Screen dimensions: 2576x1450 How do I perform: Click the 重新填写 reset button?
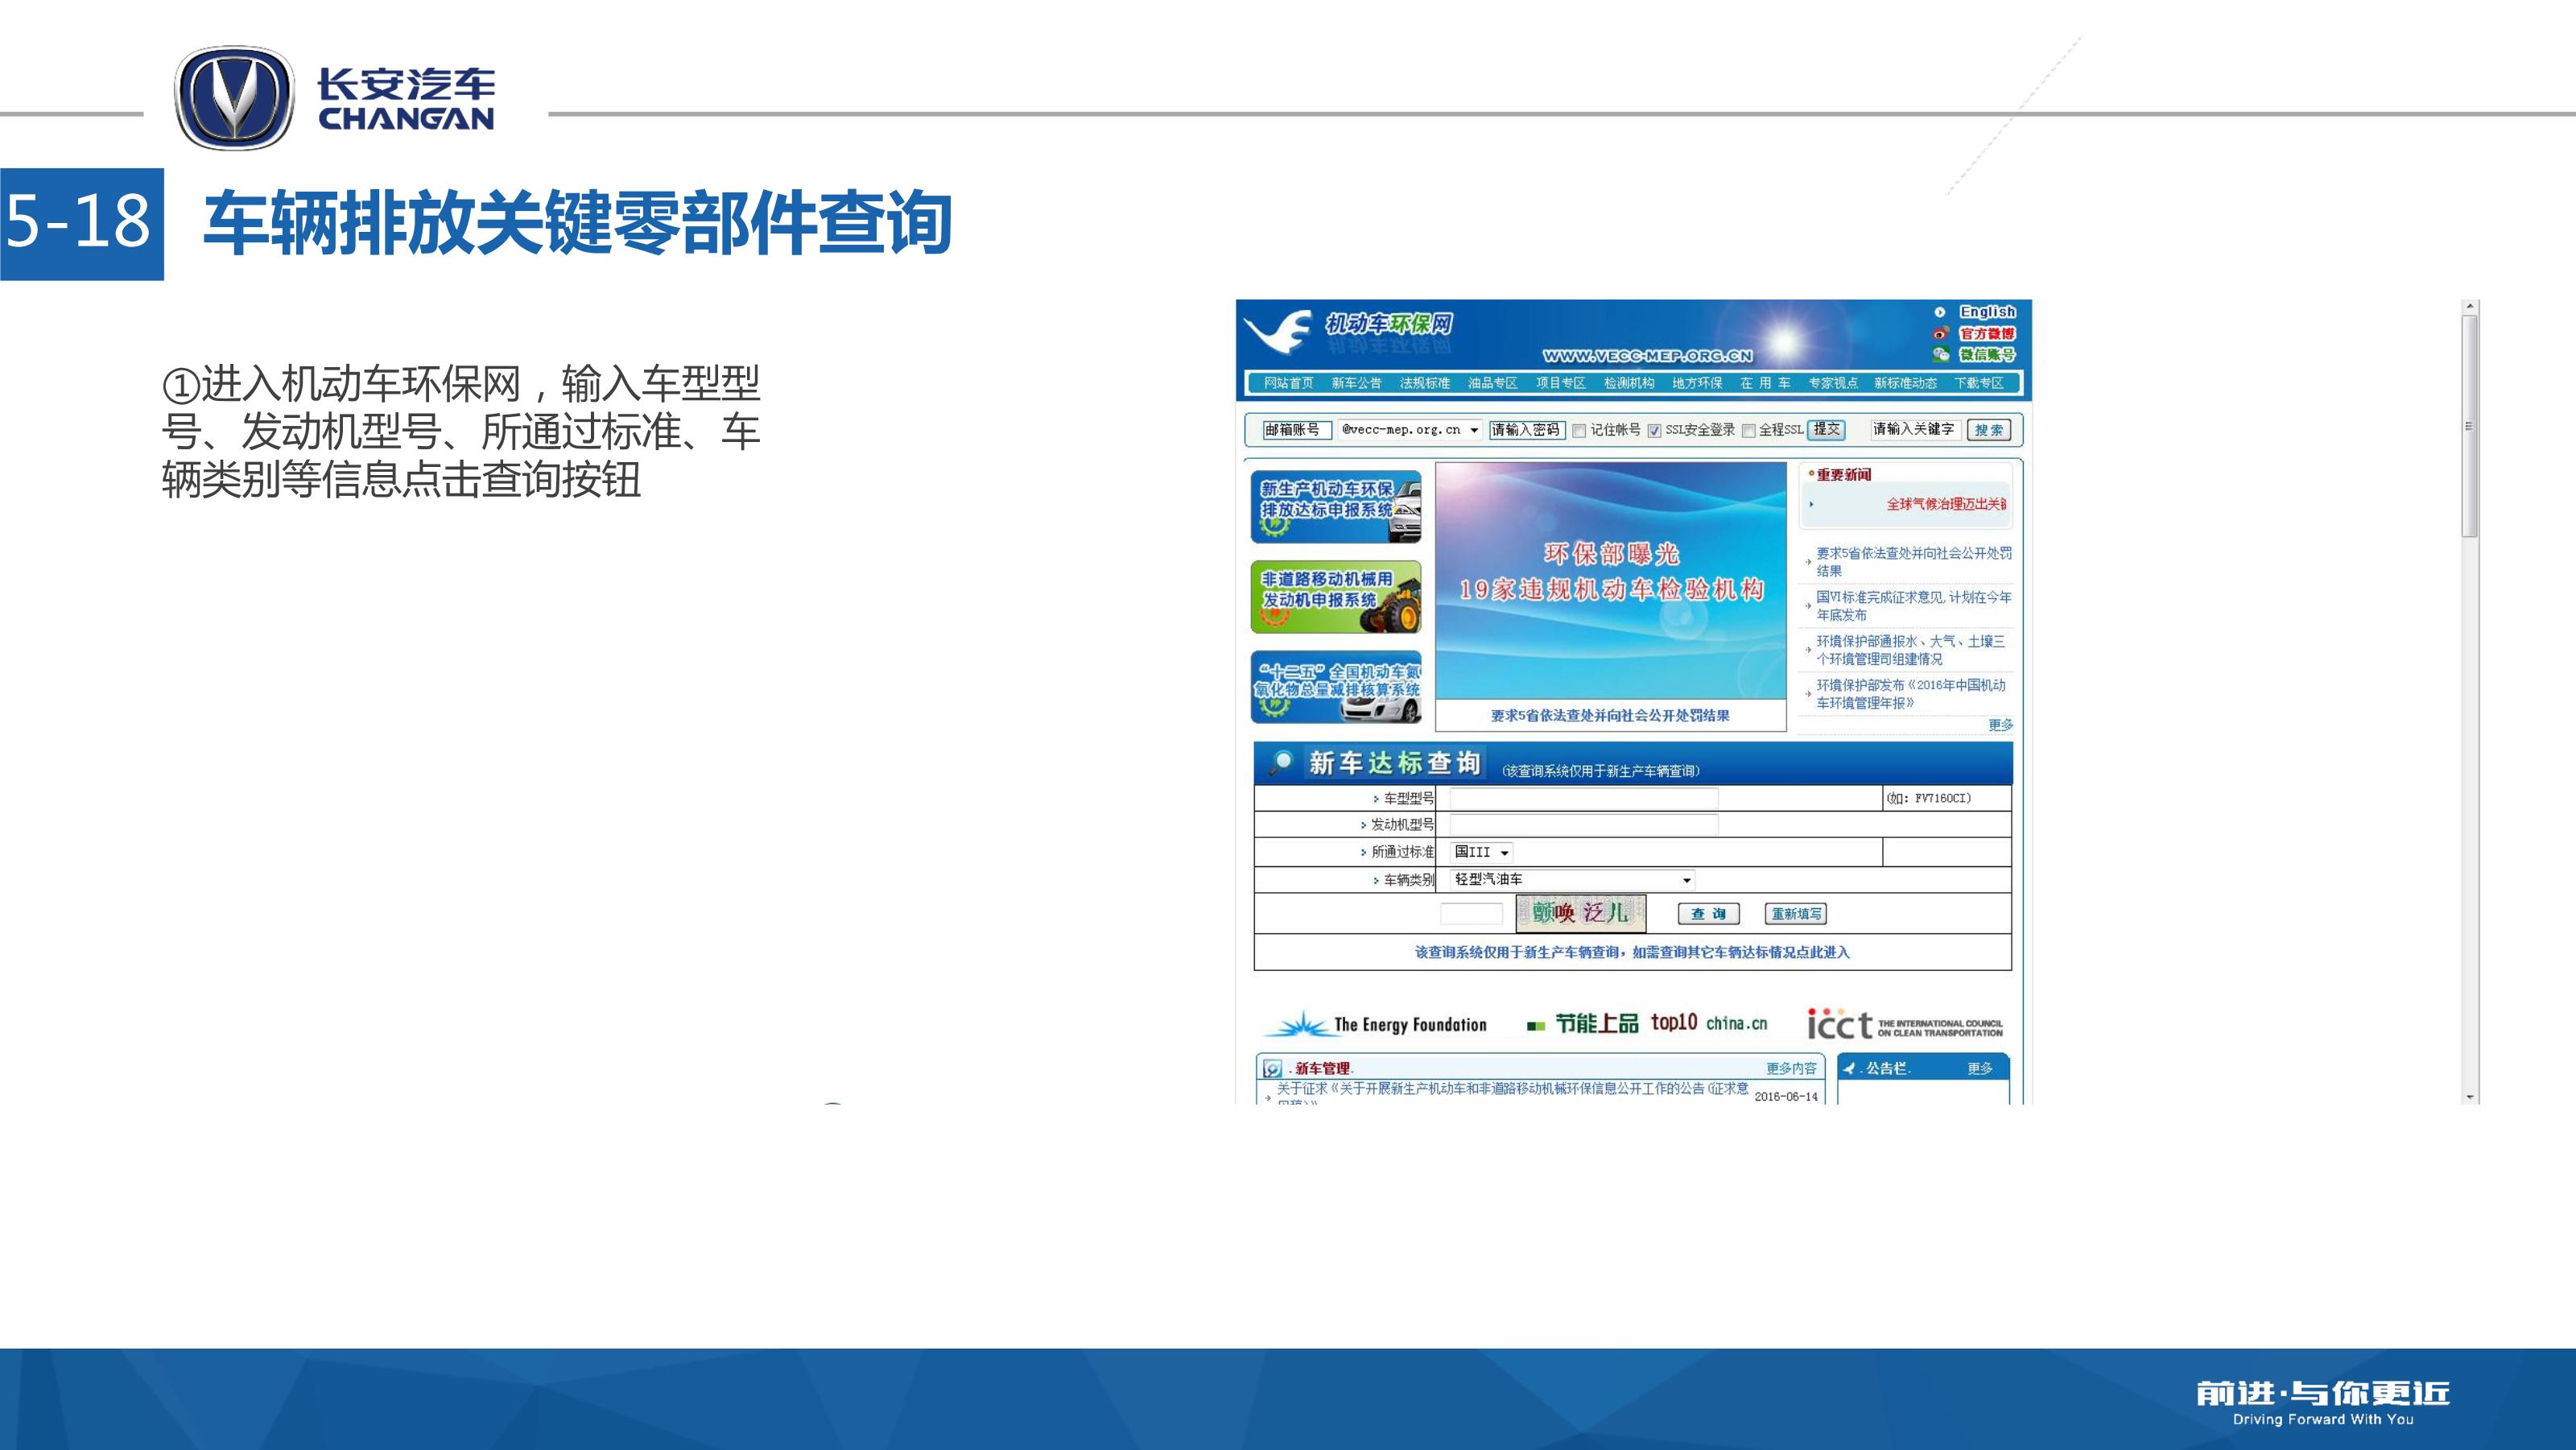(x=1795, y=914)
